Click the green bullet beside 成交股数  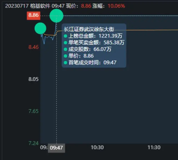[x=65, y=49]
